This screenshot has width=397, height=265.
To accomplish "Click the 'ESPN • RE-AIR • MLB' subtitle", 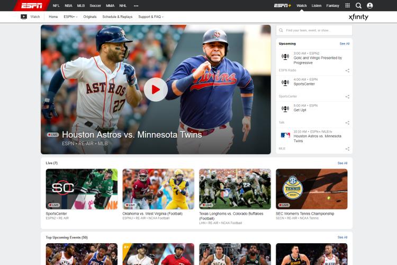I will point(85,144).
